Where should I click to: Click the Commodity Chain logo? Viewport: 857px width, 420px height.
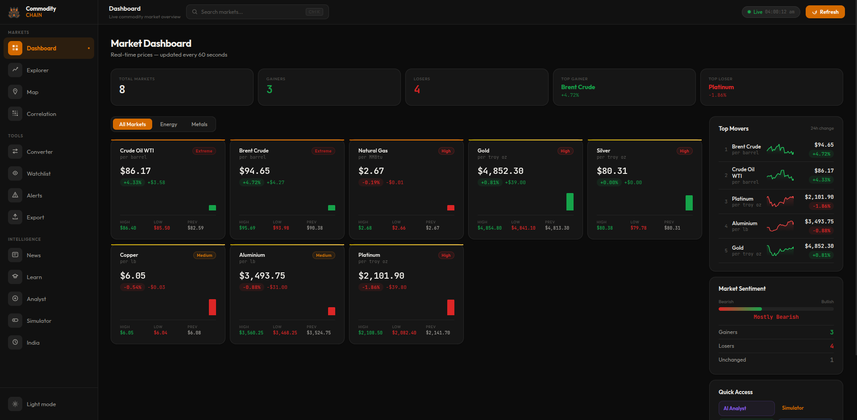click(14, 12)
